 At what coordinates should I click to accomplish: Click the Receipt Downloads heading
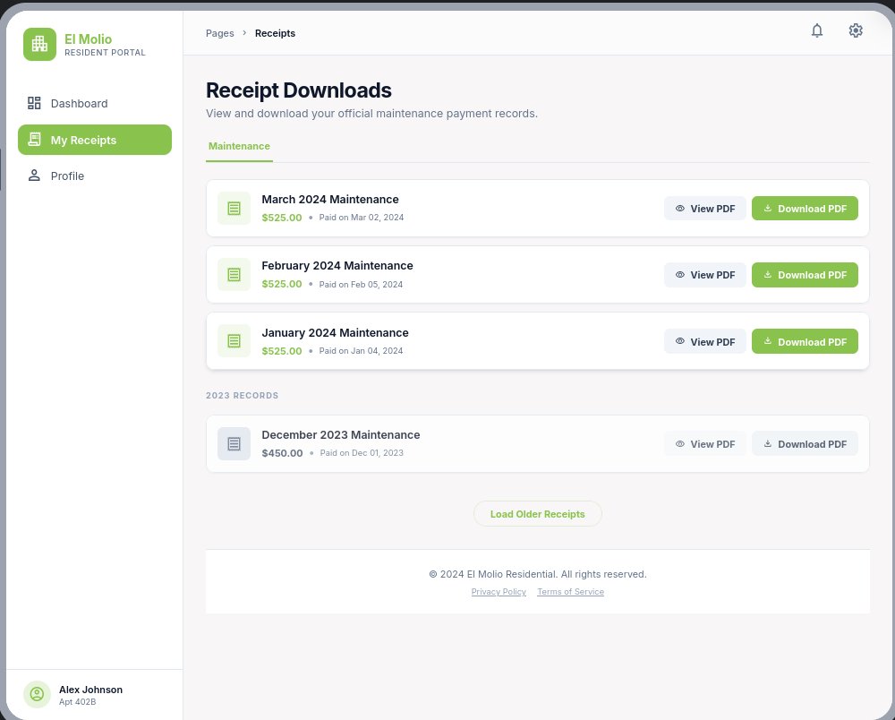299,90
